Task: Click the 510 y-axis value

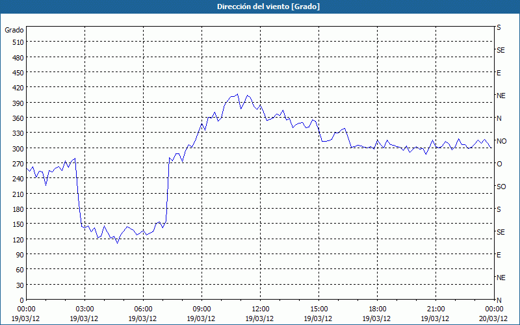Action: click(x=19, y=42)
